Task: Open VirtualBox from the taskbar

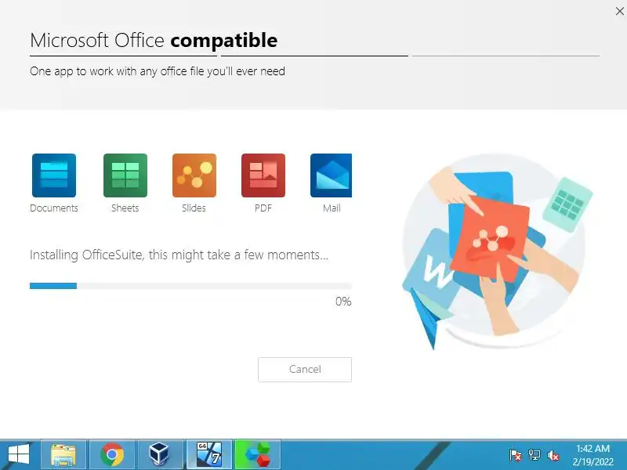Action: [161, 455]
